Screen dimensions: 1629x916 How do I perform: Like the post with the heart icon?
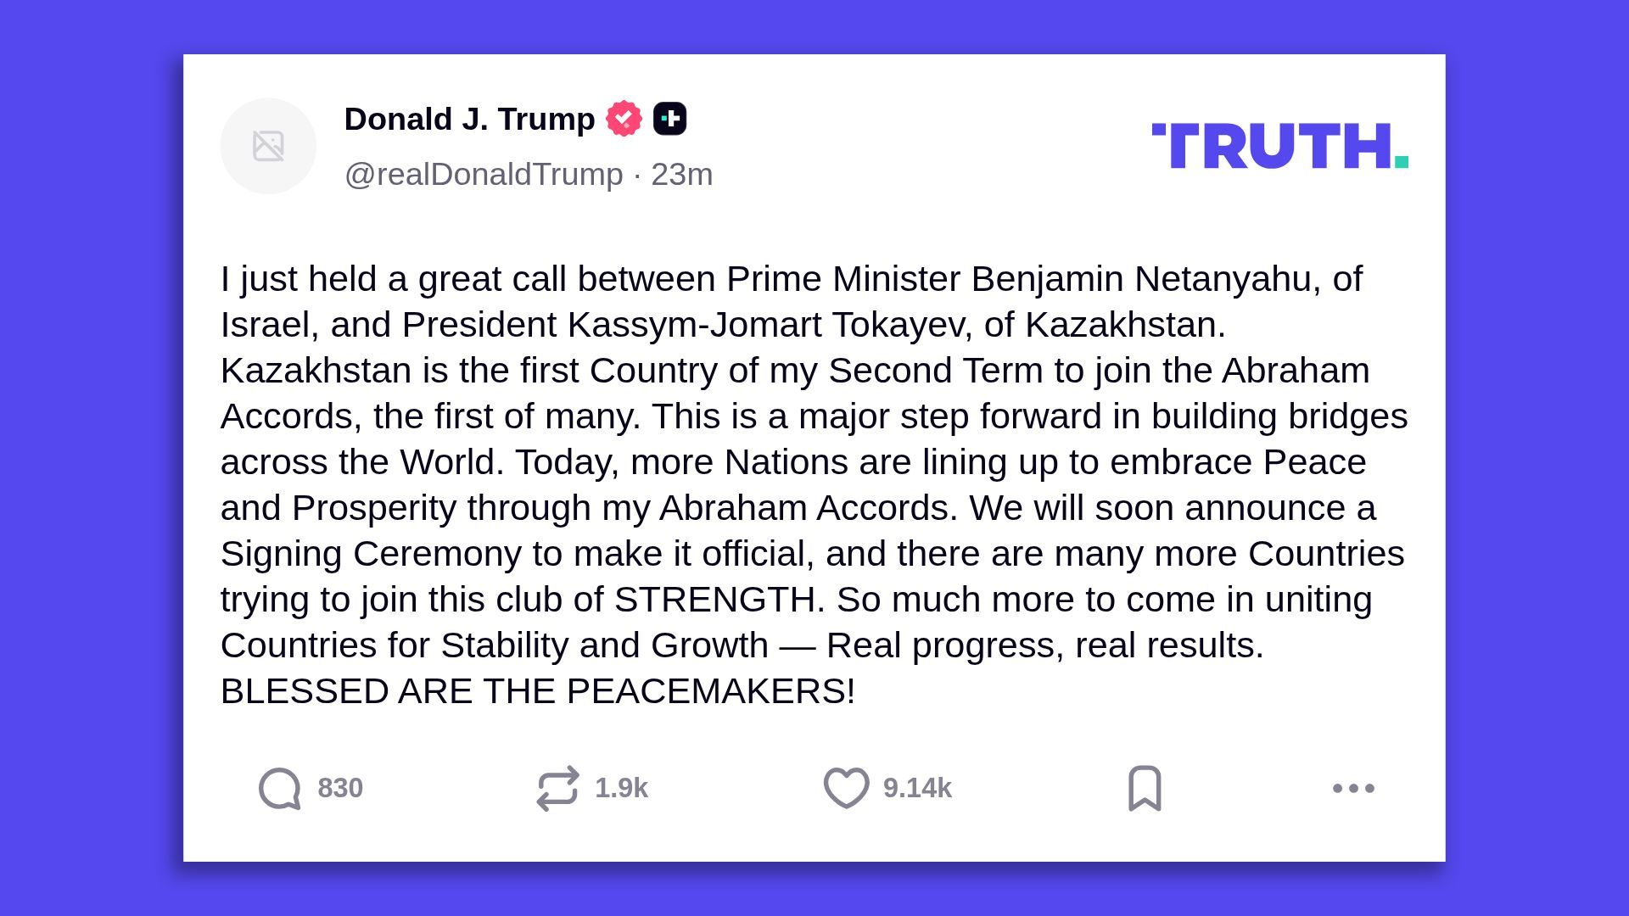[846, 788]
